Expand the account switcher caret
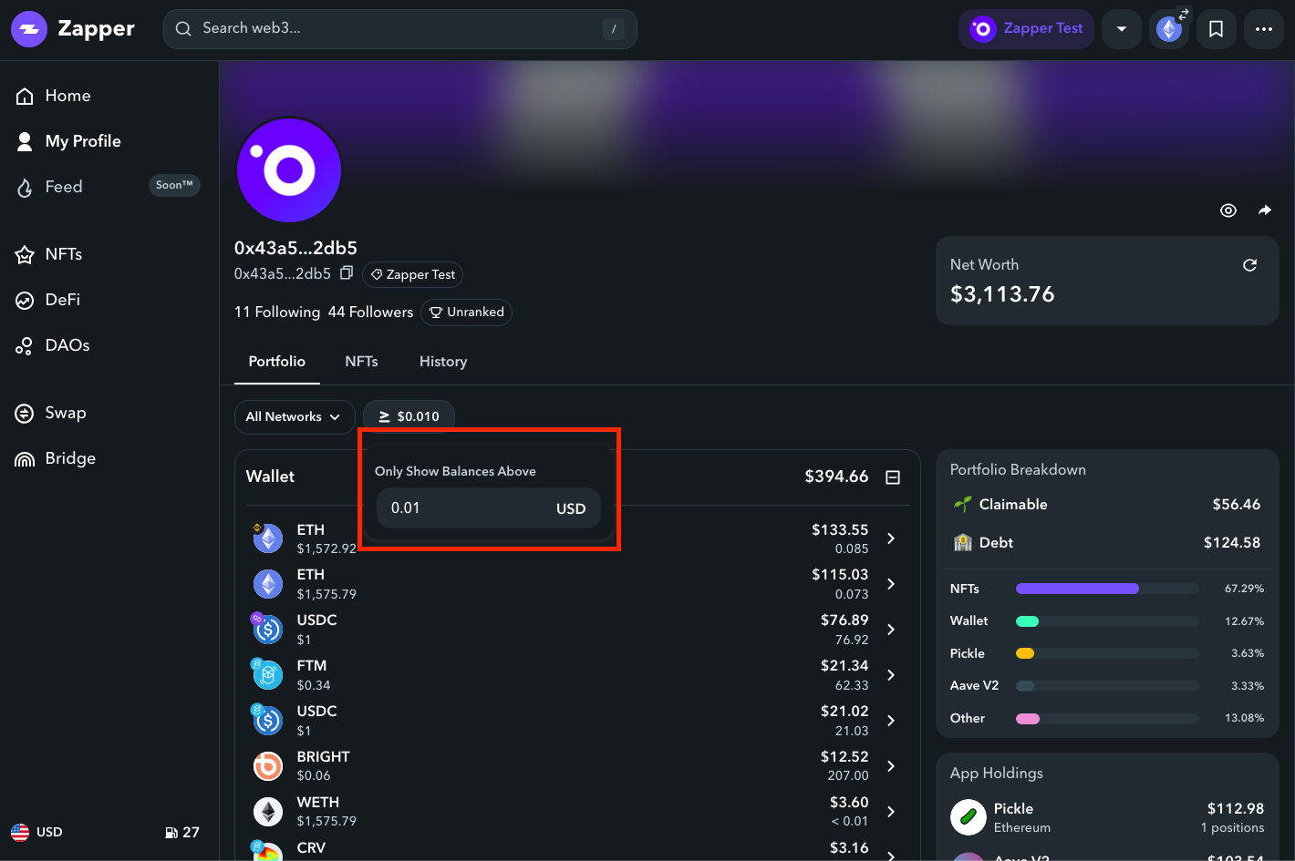 click(x=1121, y=28)
